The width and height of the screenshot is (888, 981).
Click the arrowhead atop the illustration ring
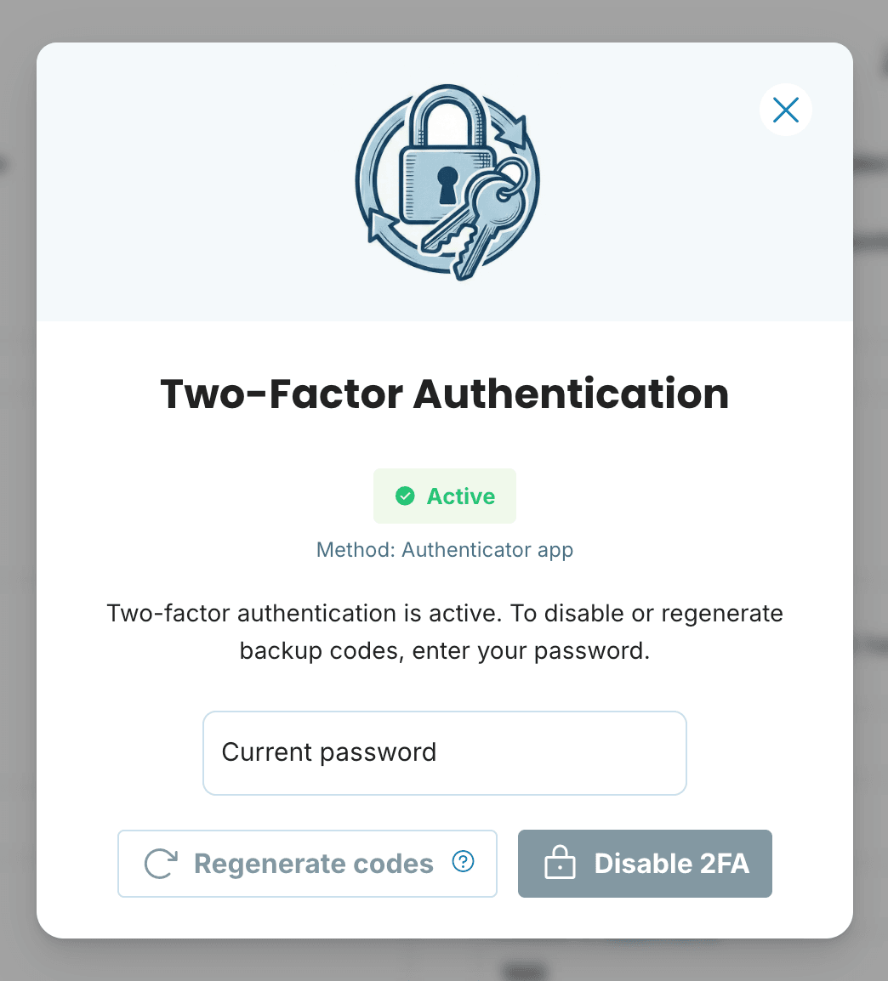513,133
